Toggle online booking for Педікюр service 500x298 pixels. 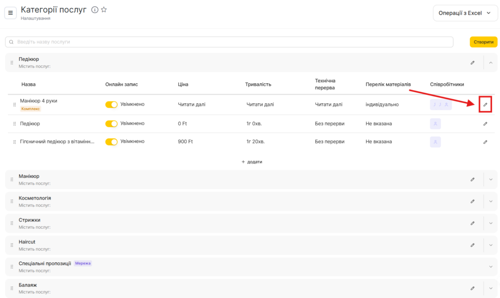(x=111, y=124)
